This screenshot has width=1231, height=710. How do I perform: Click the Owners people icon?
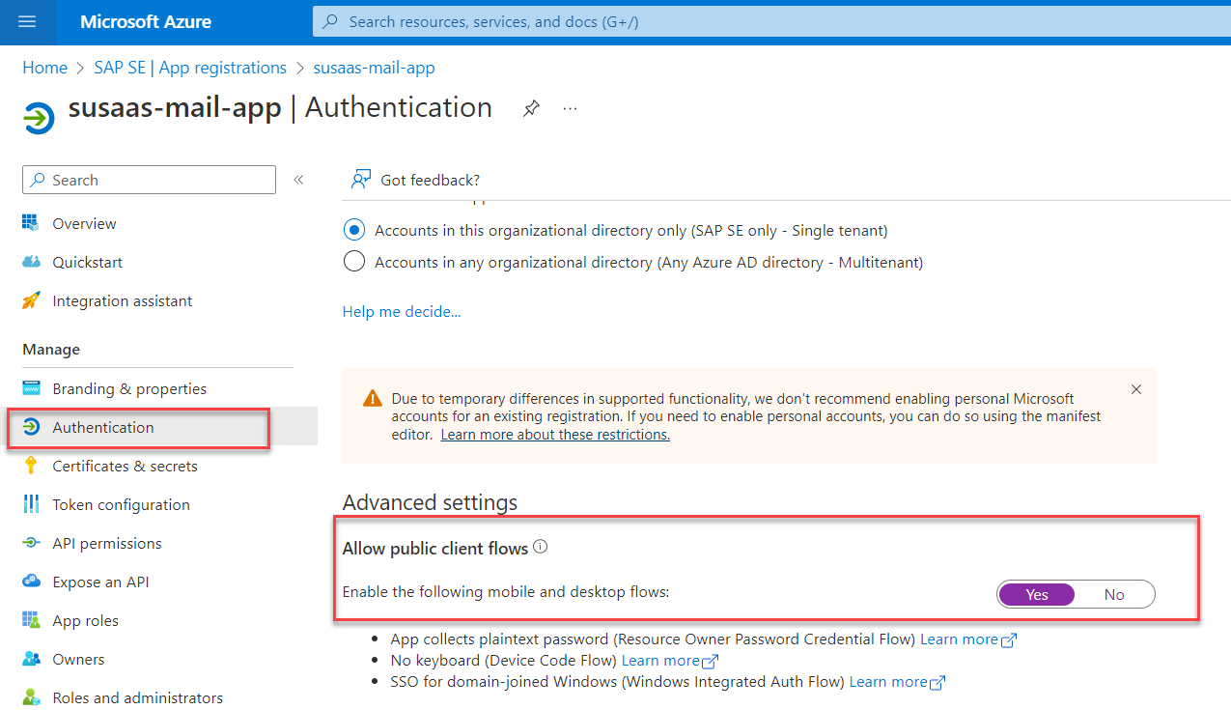pos(32,659)
